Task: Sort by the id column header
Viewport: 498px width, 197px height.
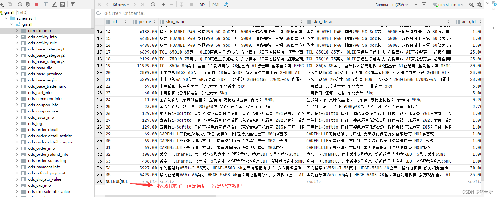Action: tap(116, 22)
